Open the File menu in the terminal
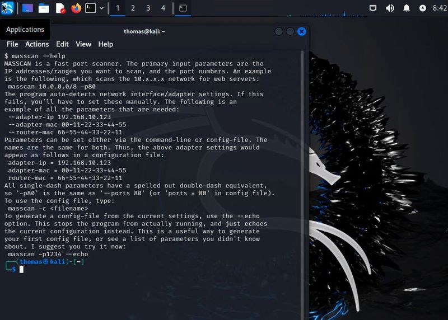Image resolution: width=448 pixels, height=320 pixels. pos(12,44)
